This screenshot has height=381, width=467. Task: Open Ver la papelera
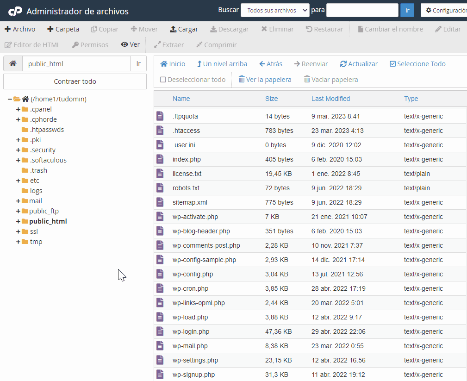(265, 80)
